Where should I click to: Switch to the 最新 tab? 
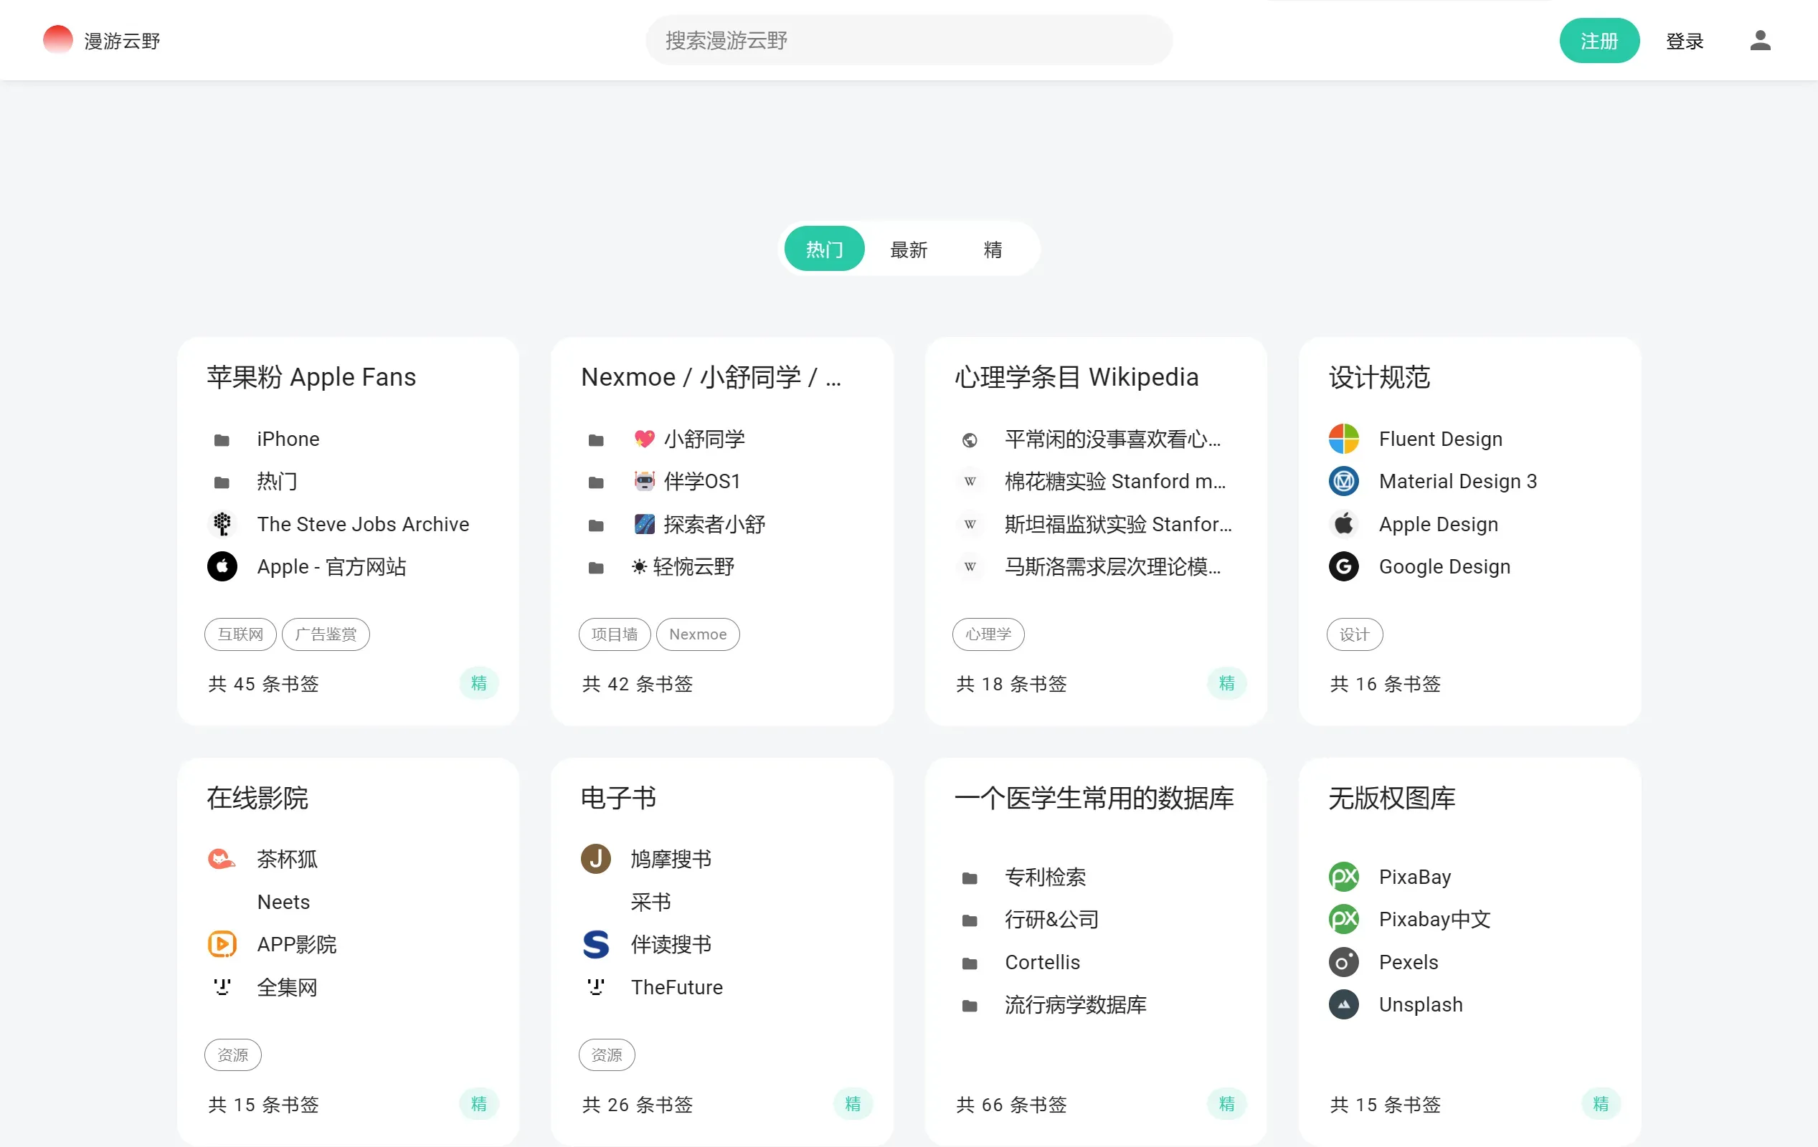click(x=908, y=249)
